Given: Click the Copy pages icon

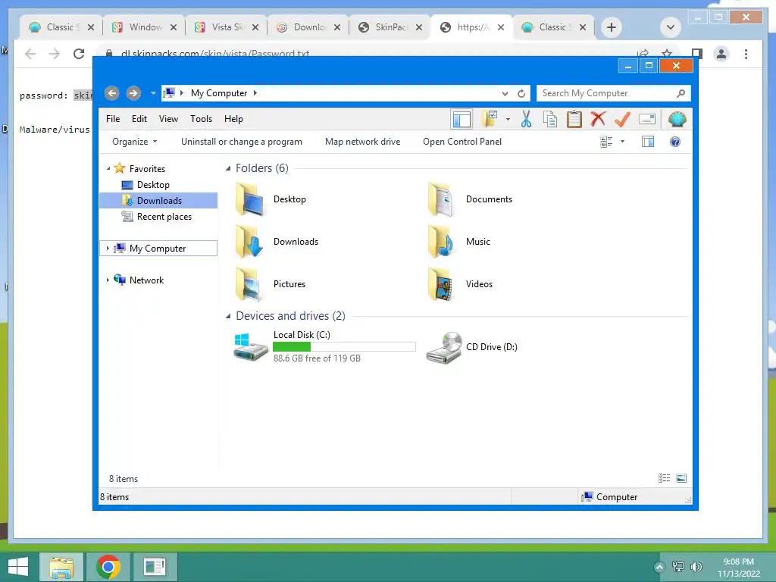Looking at the screenshot, I should click(x=550, y=119).
